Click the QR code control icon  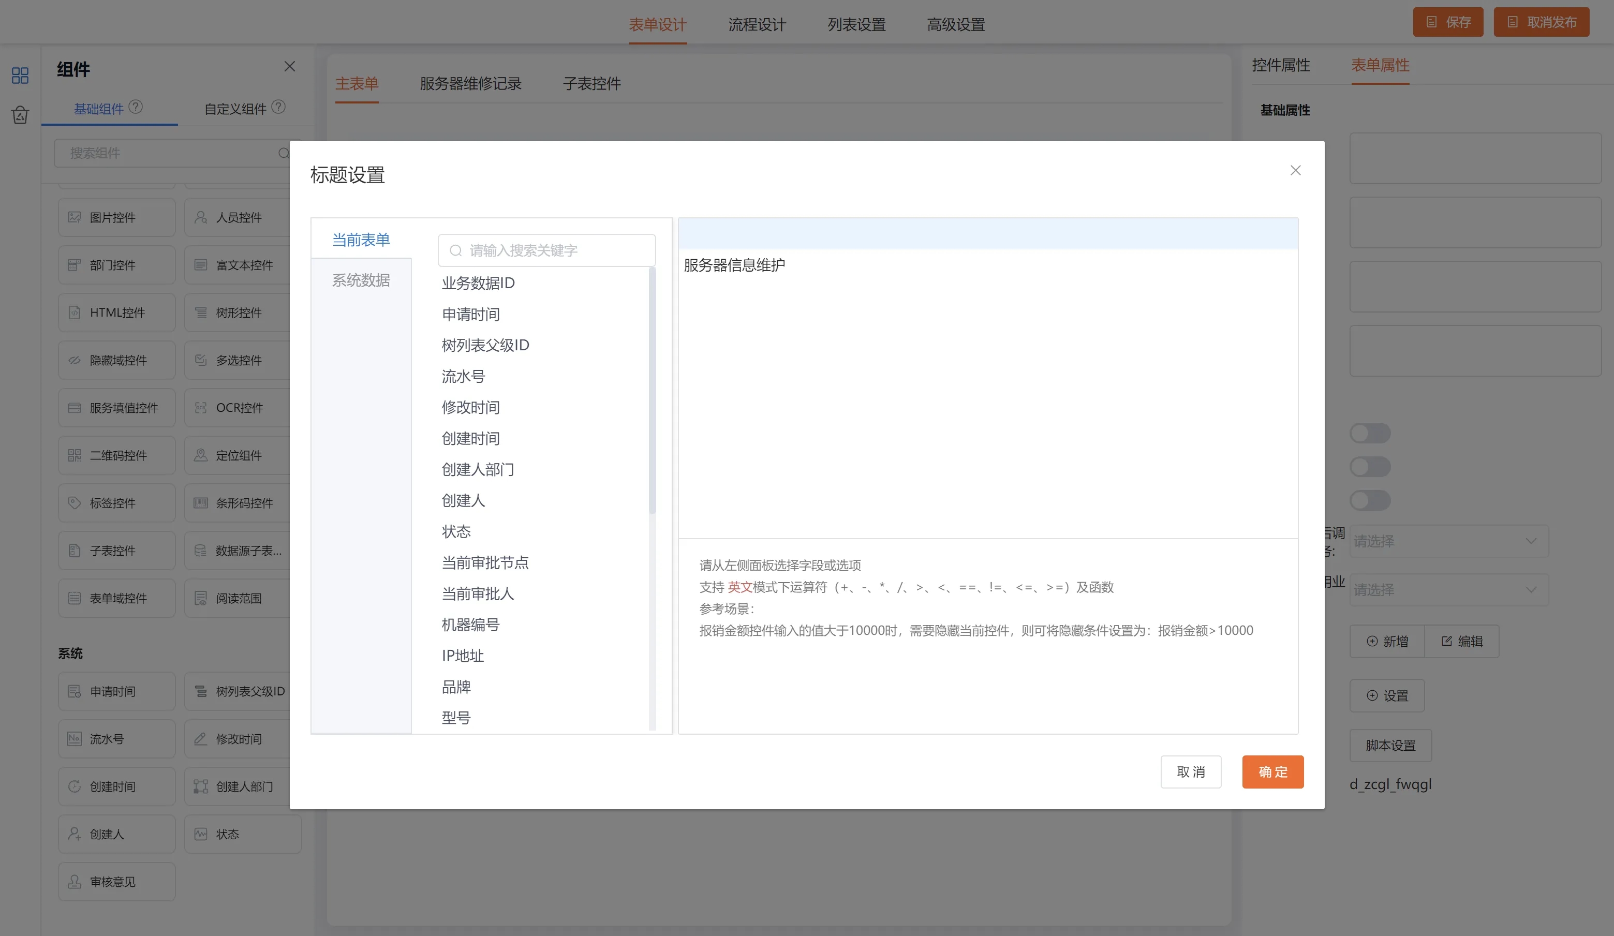pyautogui.click(x=75, y=455)
